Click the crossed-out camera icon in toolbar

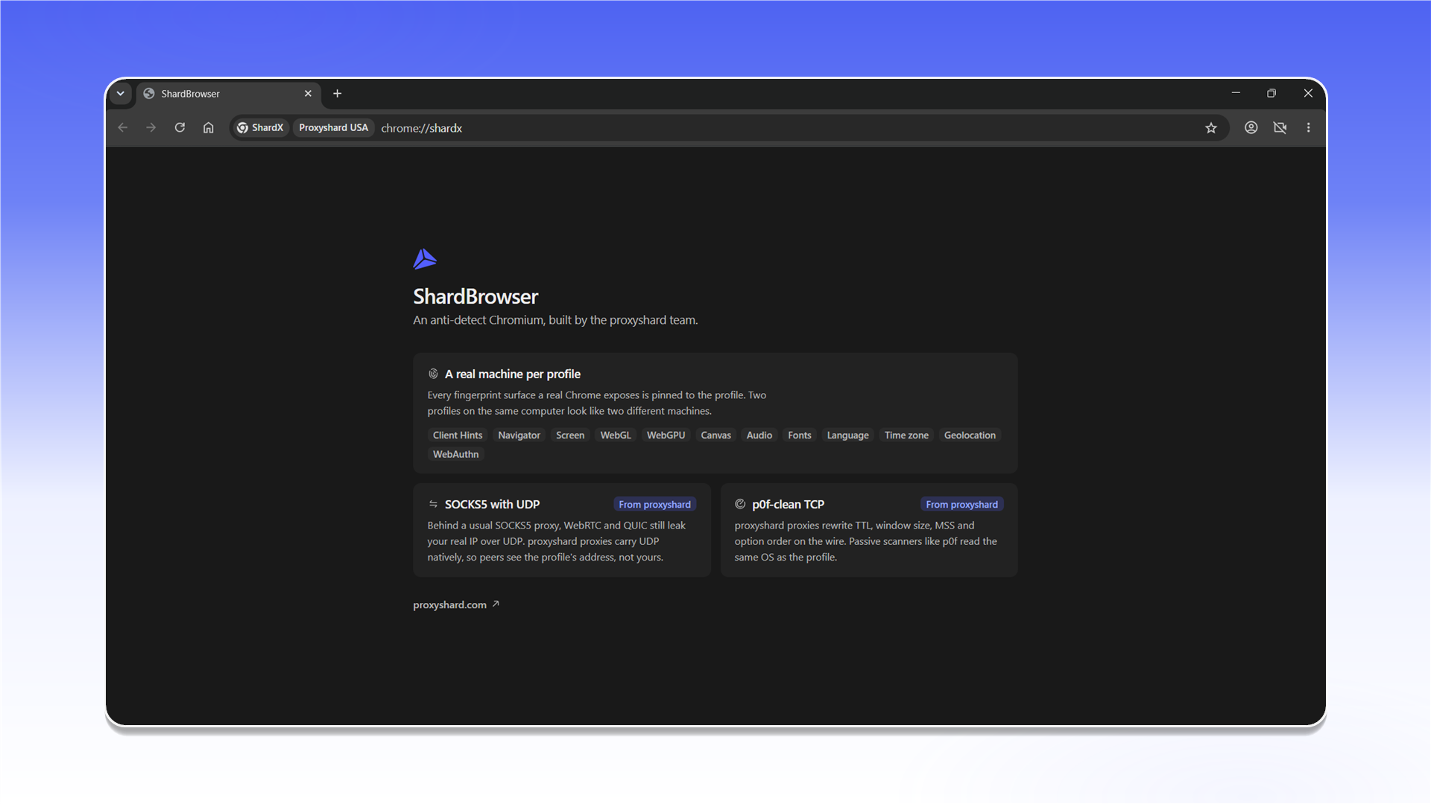pyautogui.click(x=1280, y=127)
